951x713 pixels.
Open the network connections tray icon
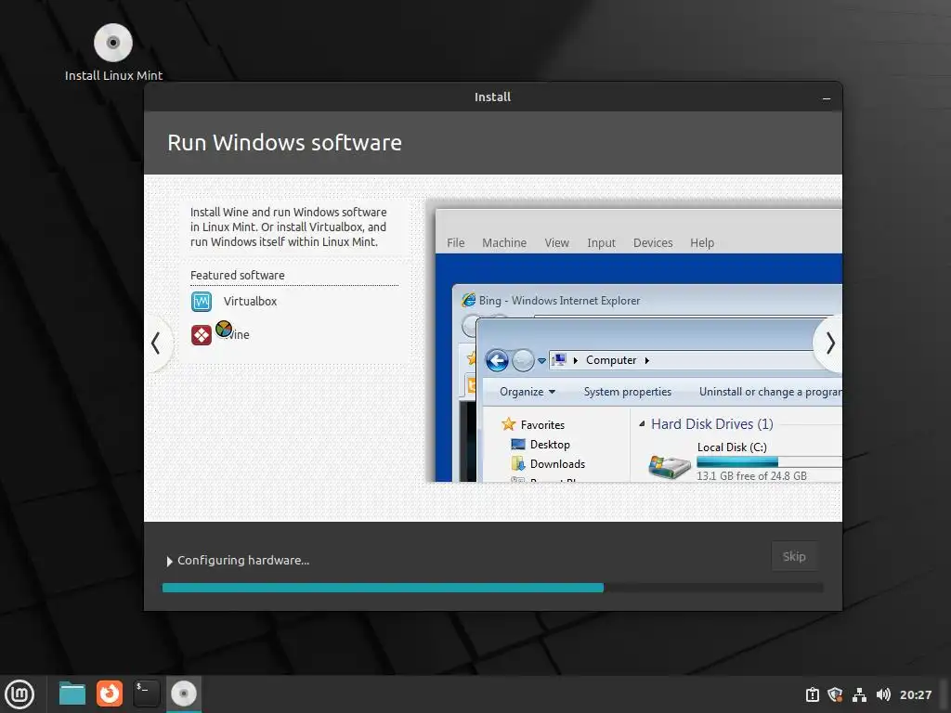(x=859, y=694)
